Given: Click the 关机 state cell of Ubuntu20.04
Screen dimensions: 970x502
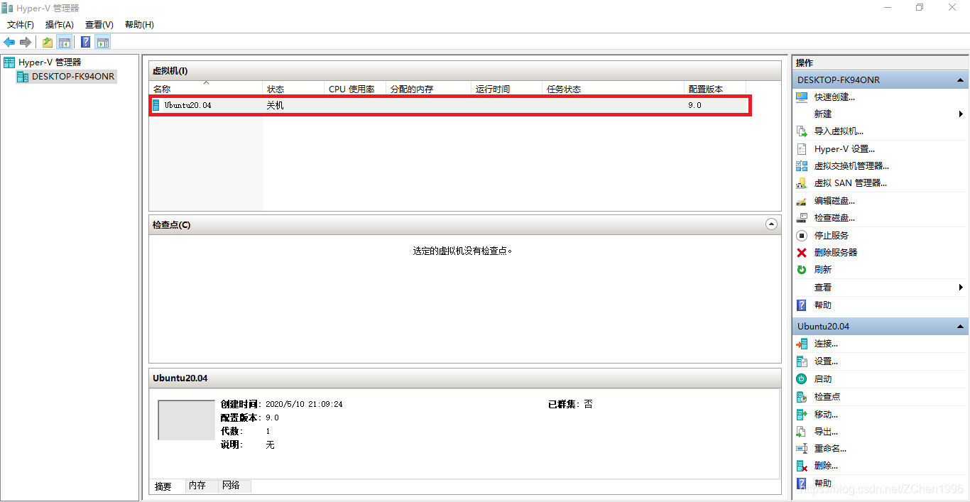Looking at the screenshot, I should pyautogui.click(x=275, y=105).
